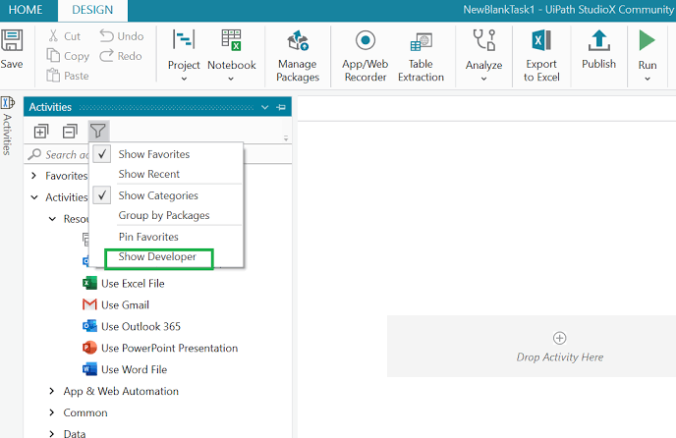
Task: Expand App & Web Automation category
Action: coord(52,391)
